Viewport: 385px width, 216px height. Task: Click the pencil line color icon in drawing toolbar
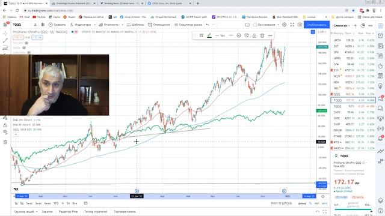click(209, 35)
